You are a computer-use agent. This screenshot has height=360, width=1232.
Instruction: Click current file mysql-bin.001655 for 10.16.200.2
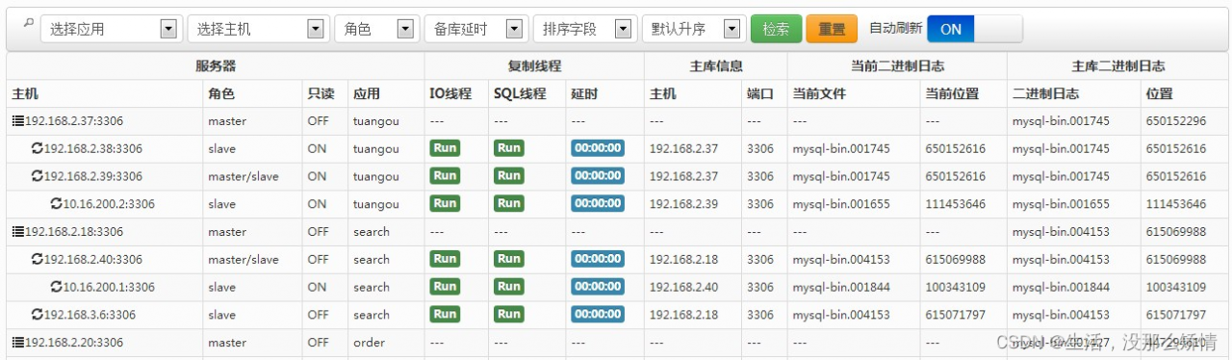(841, 204)
